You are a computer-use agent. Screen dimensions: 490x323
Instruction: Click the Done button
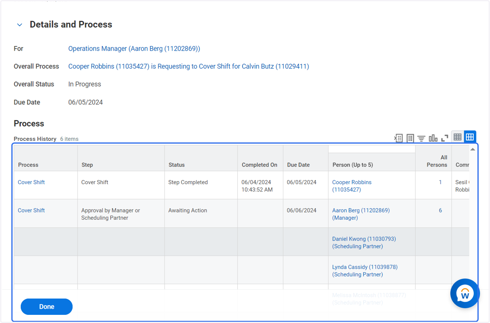(47, 307)
